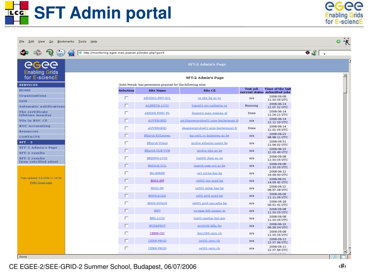Check the BEgrid-KULeuven selection box
The width and height of the screenshot is (369, 277).
pos(126,136)
